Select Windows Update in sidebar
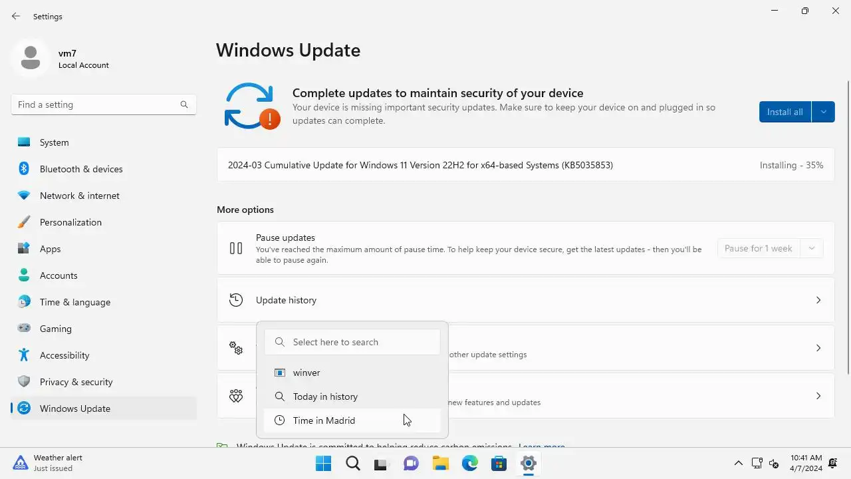Screen dimensions: 851x479 pyautogui.click(x=104, y=408)
